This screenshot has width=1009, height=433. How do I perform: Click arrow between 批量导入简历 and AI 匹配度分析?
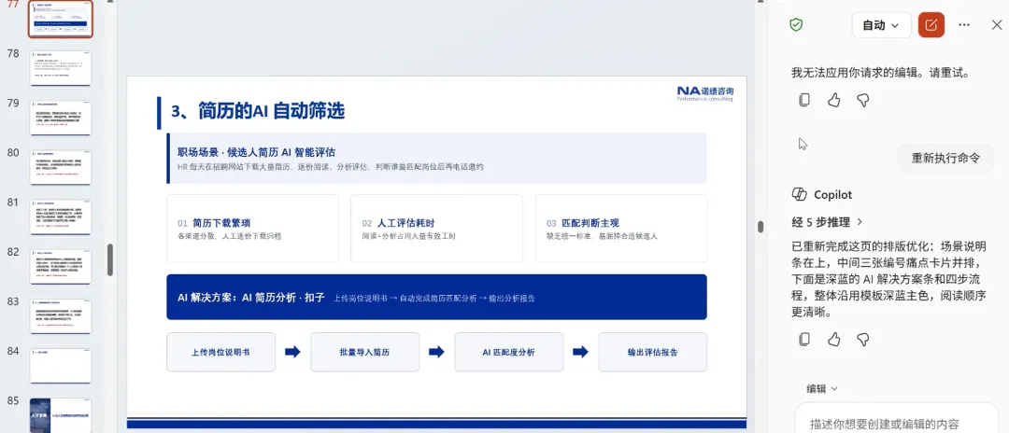point(437,352)
